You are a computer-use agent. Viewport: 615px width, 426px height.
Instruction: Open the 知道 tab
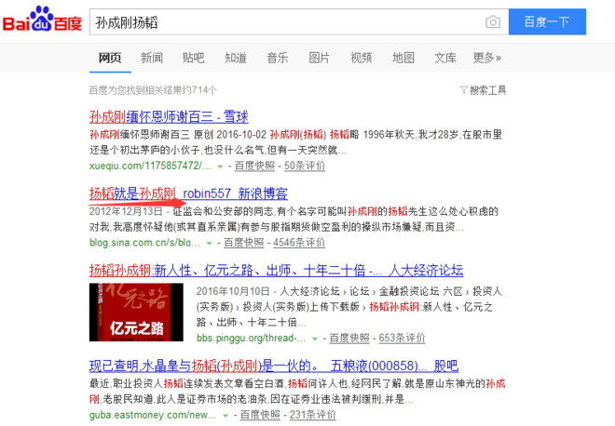point(236,58)
